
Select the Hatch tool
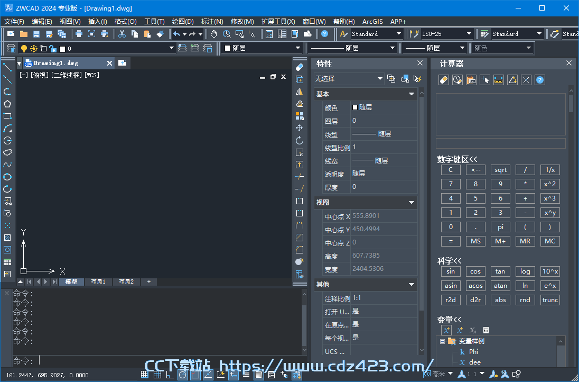[7, 238]
